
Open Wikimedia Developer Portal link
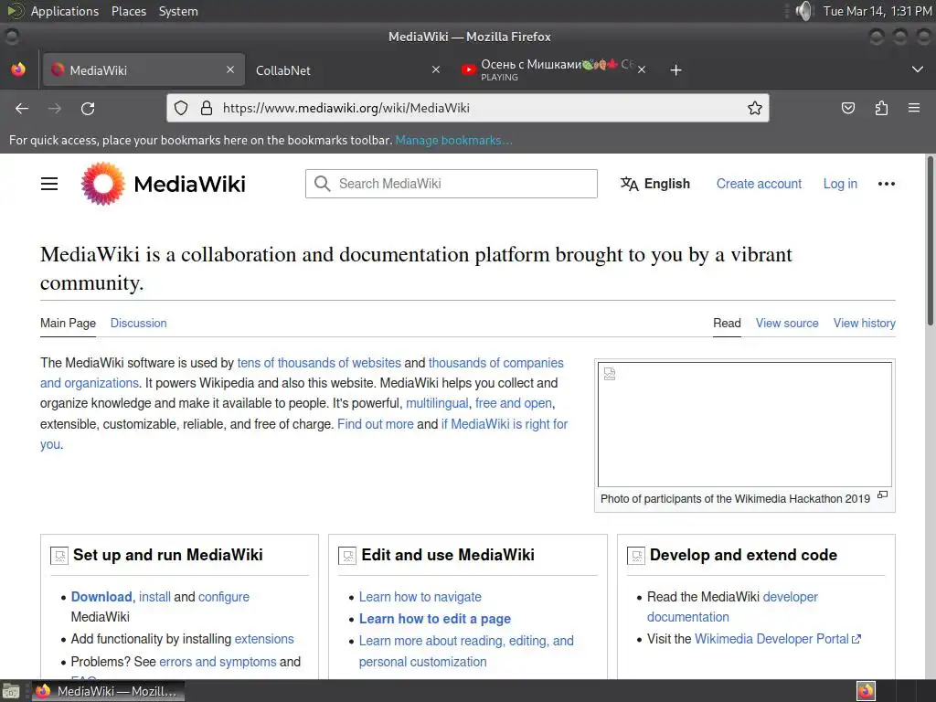pos(778,639)
